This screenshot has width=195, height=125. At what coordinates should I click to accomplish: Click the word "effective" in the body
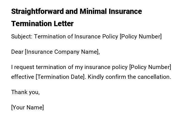23,77
